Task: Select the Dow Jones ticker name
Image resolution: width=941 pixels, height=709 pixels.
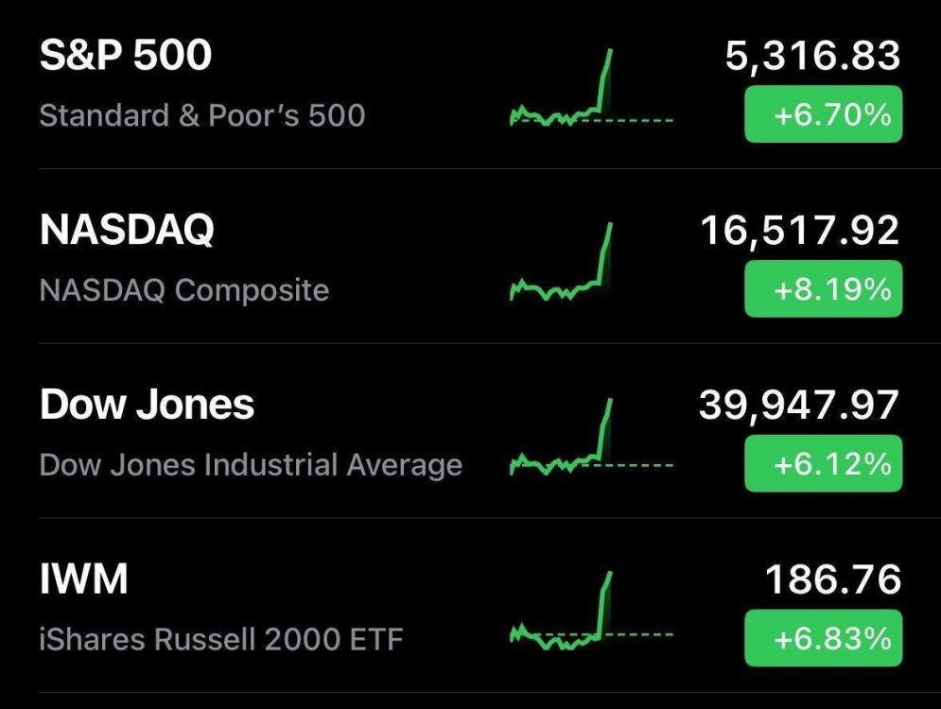Action: click(x=147, y=405)
